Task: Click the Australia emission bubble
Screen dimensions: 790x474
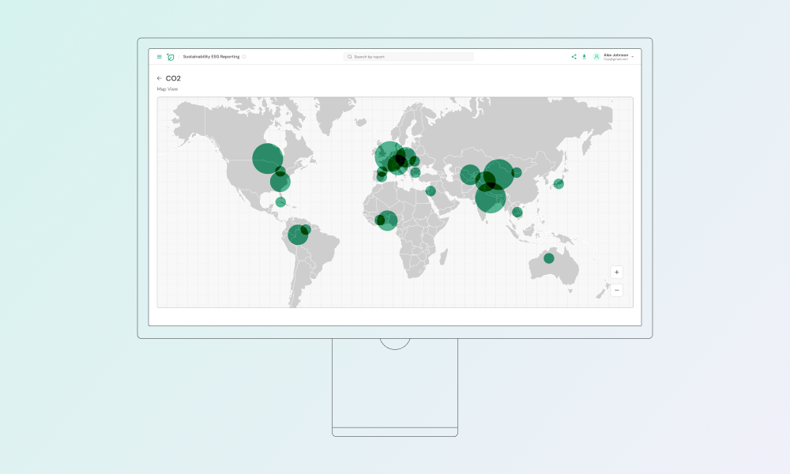Action: click(549, 258)
